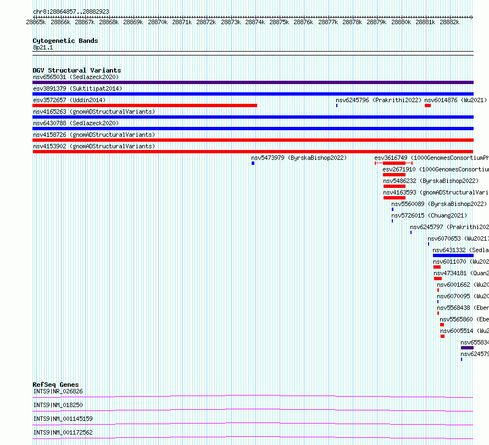Open nsv4153902 (gnomADStructuralVariants) label

[94, 146]
